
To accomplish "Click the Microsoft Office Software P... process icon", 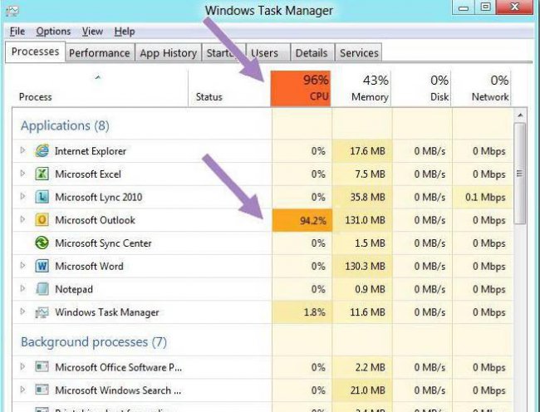I will (x=42, y=367).
